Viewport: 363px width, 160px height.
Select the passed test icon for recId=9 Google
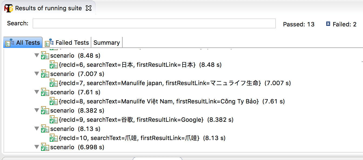(x=53, y=120)
